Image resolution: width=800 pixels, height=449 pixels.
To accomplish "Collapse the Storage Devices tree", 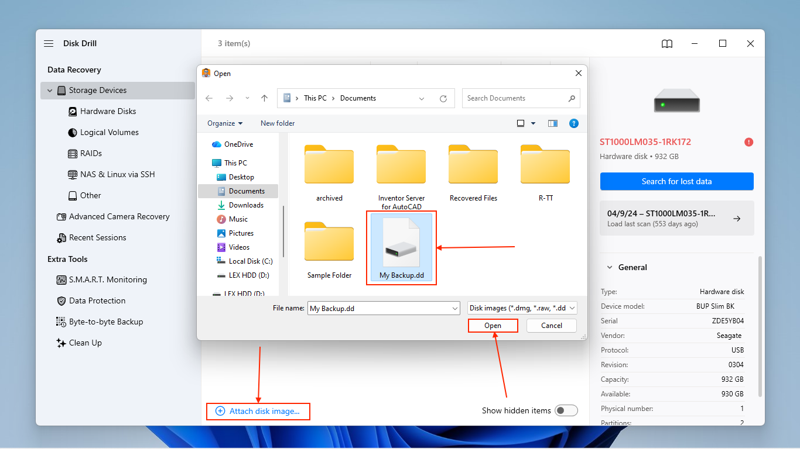I will 49,90.
